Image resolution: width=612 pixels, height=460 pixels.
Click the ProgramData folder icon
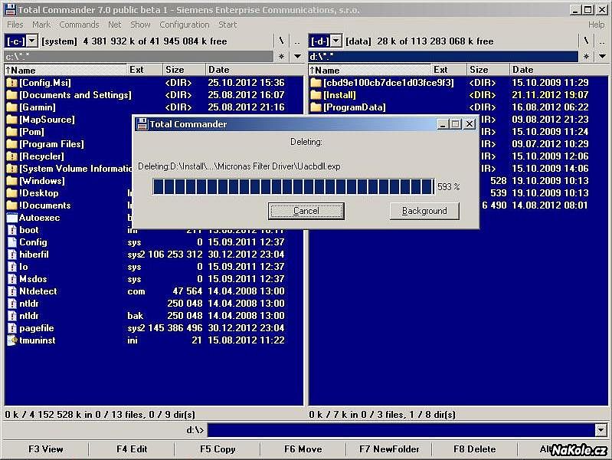(316, 107)
